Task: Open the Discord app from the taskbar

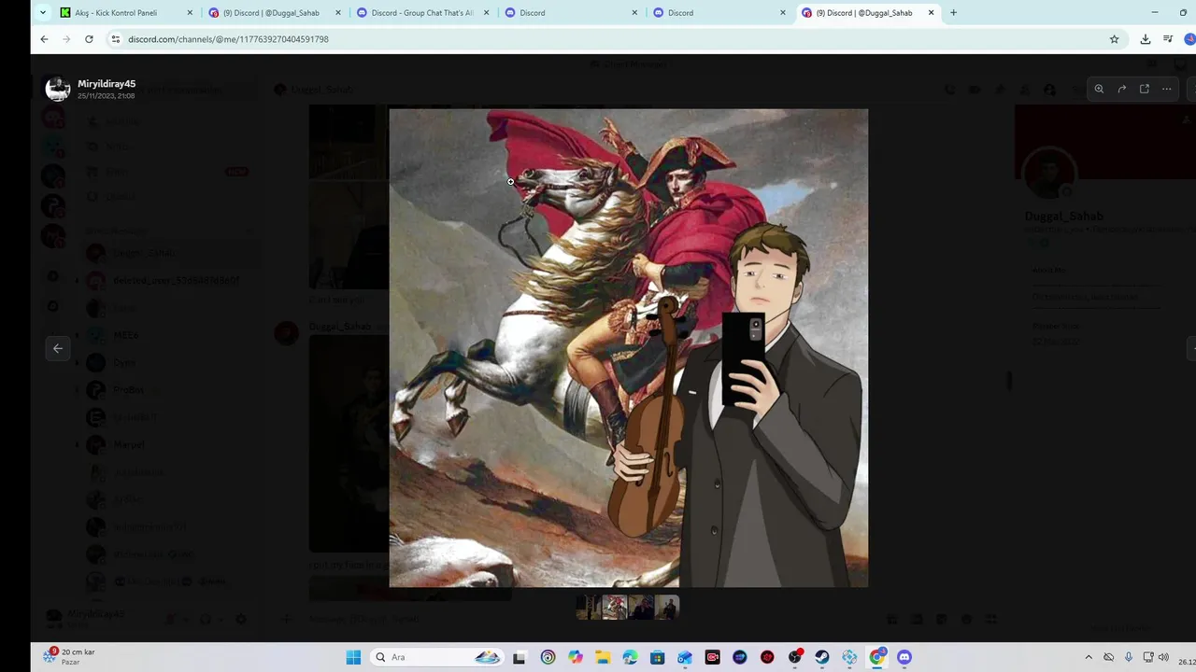Action: pyautogui.click(x=904, y=657)
